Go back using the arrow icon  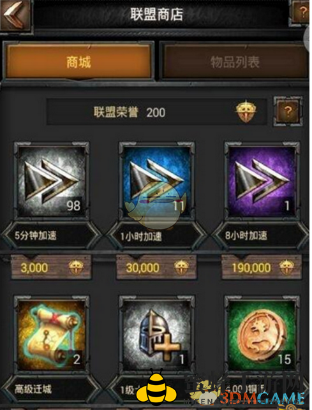pos(15,15)
